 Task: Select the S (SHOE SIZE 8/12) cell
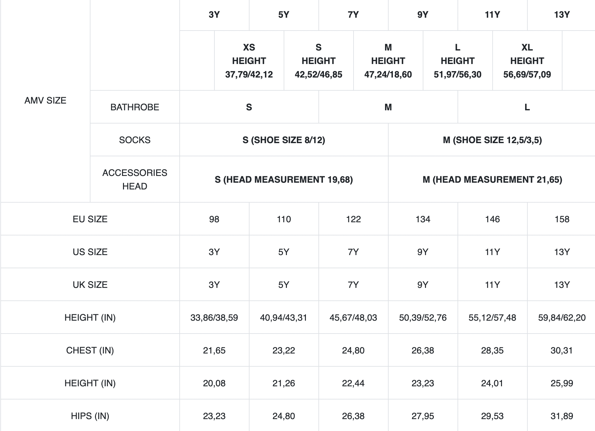tap(284, 140)
